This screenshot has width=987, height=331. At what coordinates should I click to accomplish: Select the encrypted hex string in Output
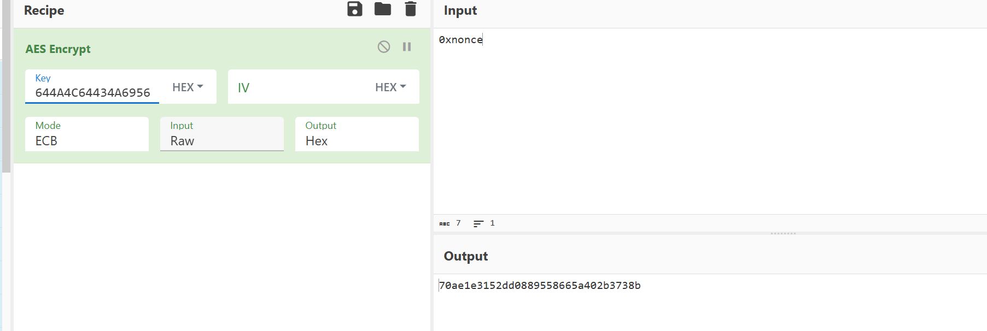click(x=540, y=286)
